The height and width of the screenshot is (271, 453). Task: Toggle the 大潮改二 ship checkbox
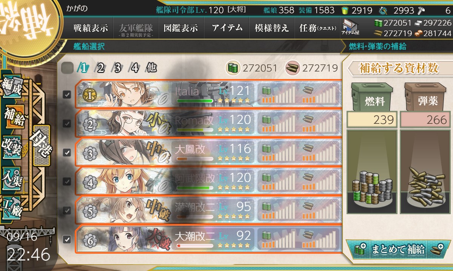(67, 239)
